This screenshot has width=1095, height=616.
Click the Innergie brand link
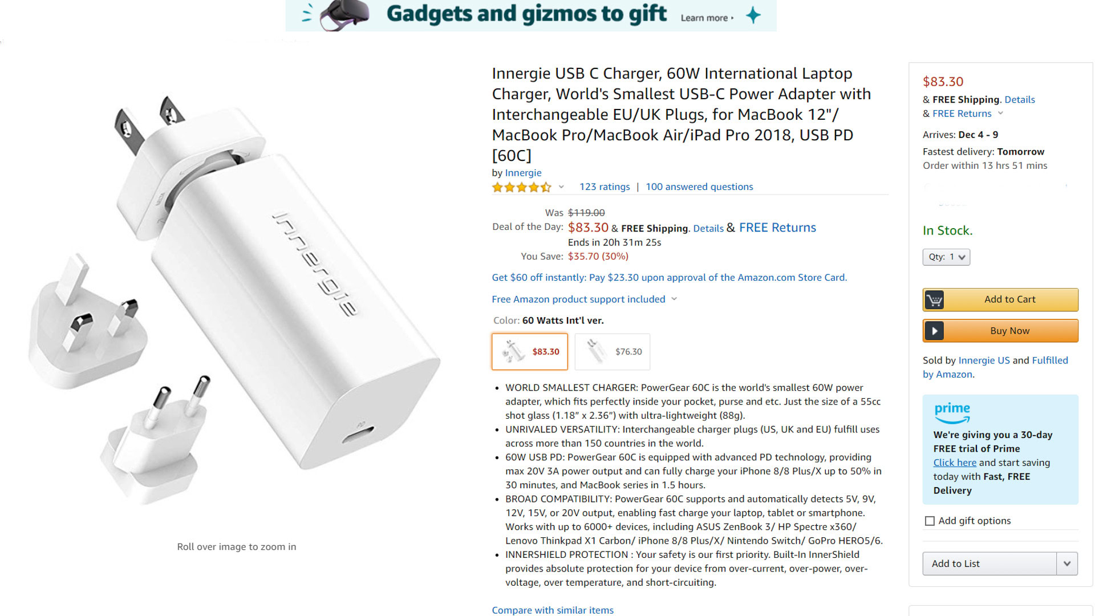pyautogui.click(x=523, y=173)
